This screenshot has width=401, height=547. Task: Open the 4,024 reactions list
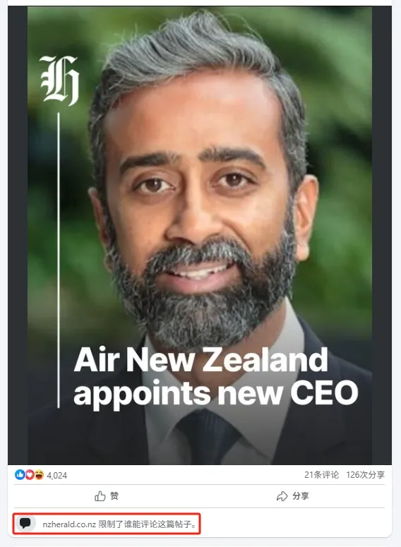[x=57, y=475]
